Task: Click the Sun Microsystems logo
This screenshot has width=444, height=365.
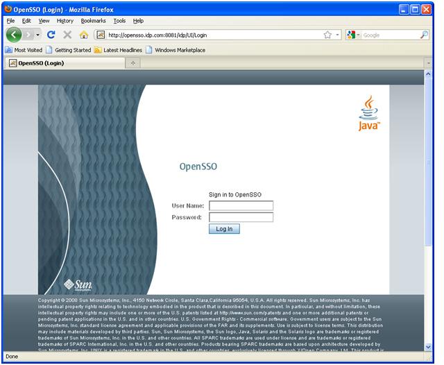Action: (78, 285)
